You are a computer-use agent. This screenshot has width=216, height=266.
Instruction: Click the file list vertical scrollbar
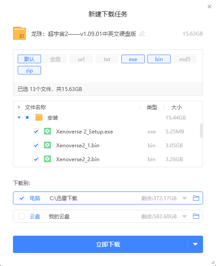pyautogui.click(x=201, y=131)
